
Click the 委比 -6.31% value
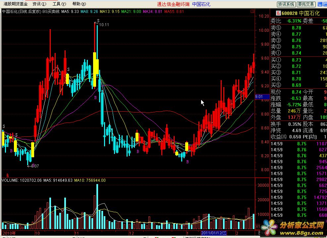click(294, 21)
